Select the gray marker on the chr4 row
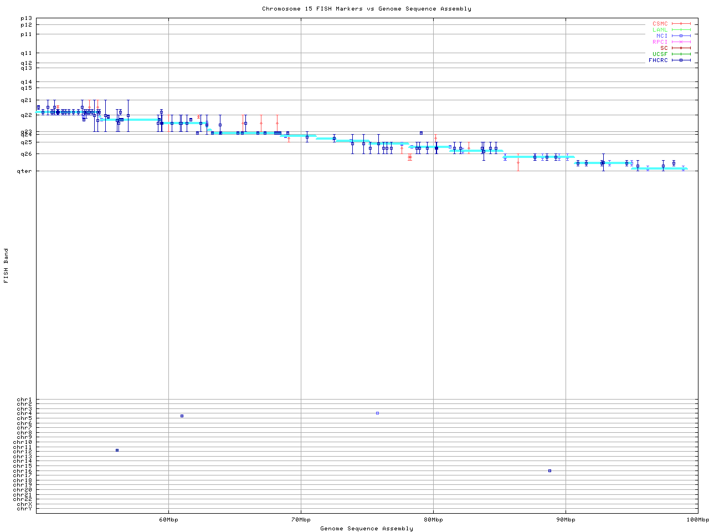The image size is (709, 532). tap(377, 413)
